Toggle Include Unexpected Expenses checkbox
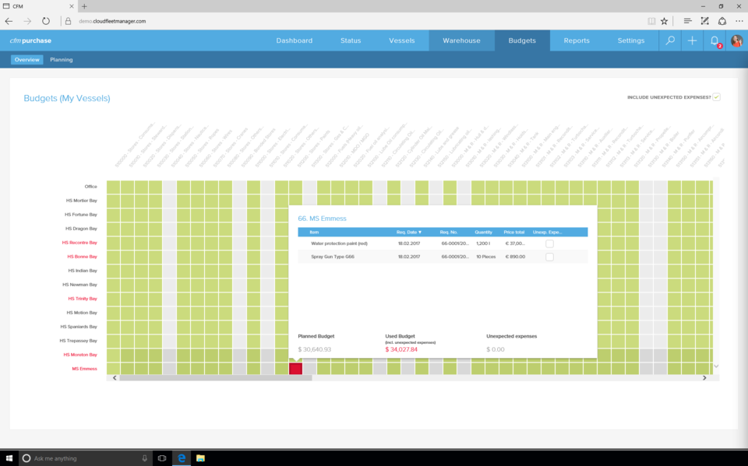The image size is (748, 466). (716, 97)
